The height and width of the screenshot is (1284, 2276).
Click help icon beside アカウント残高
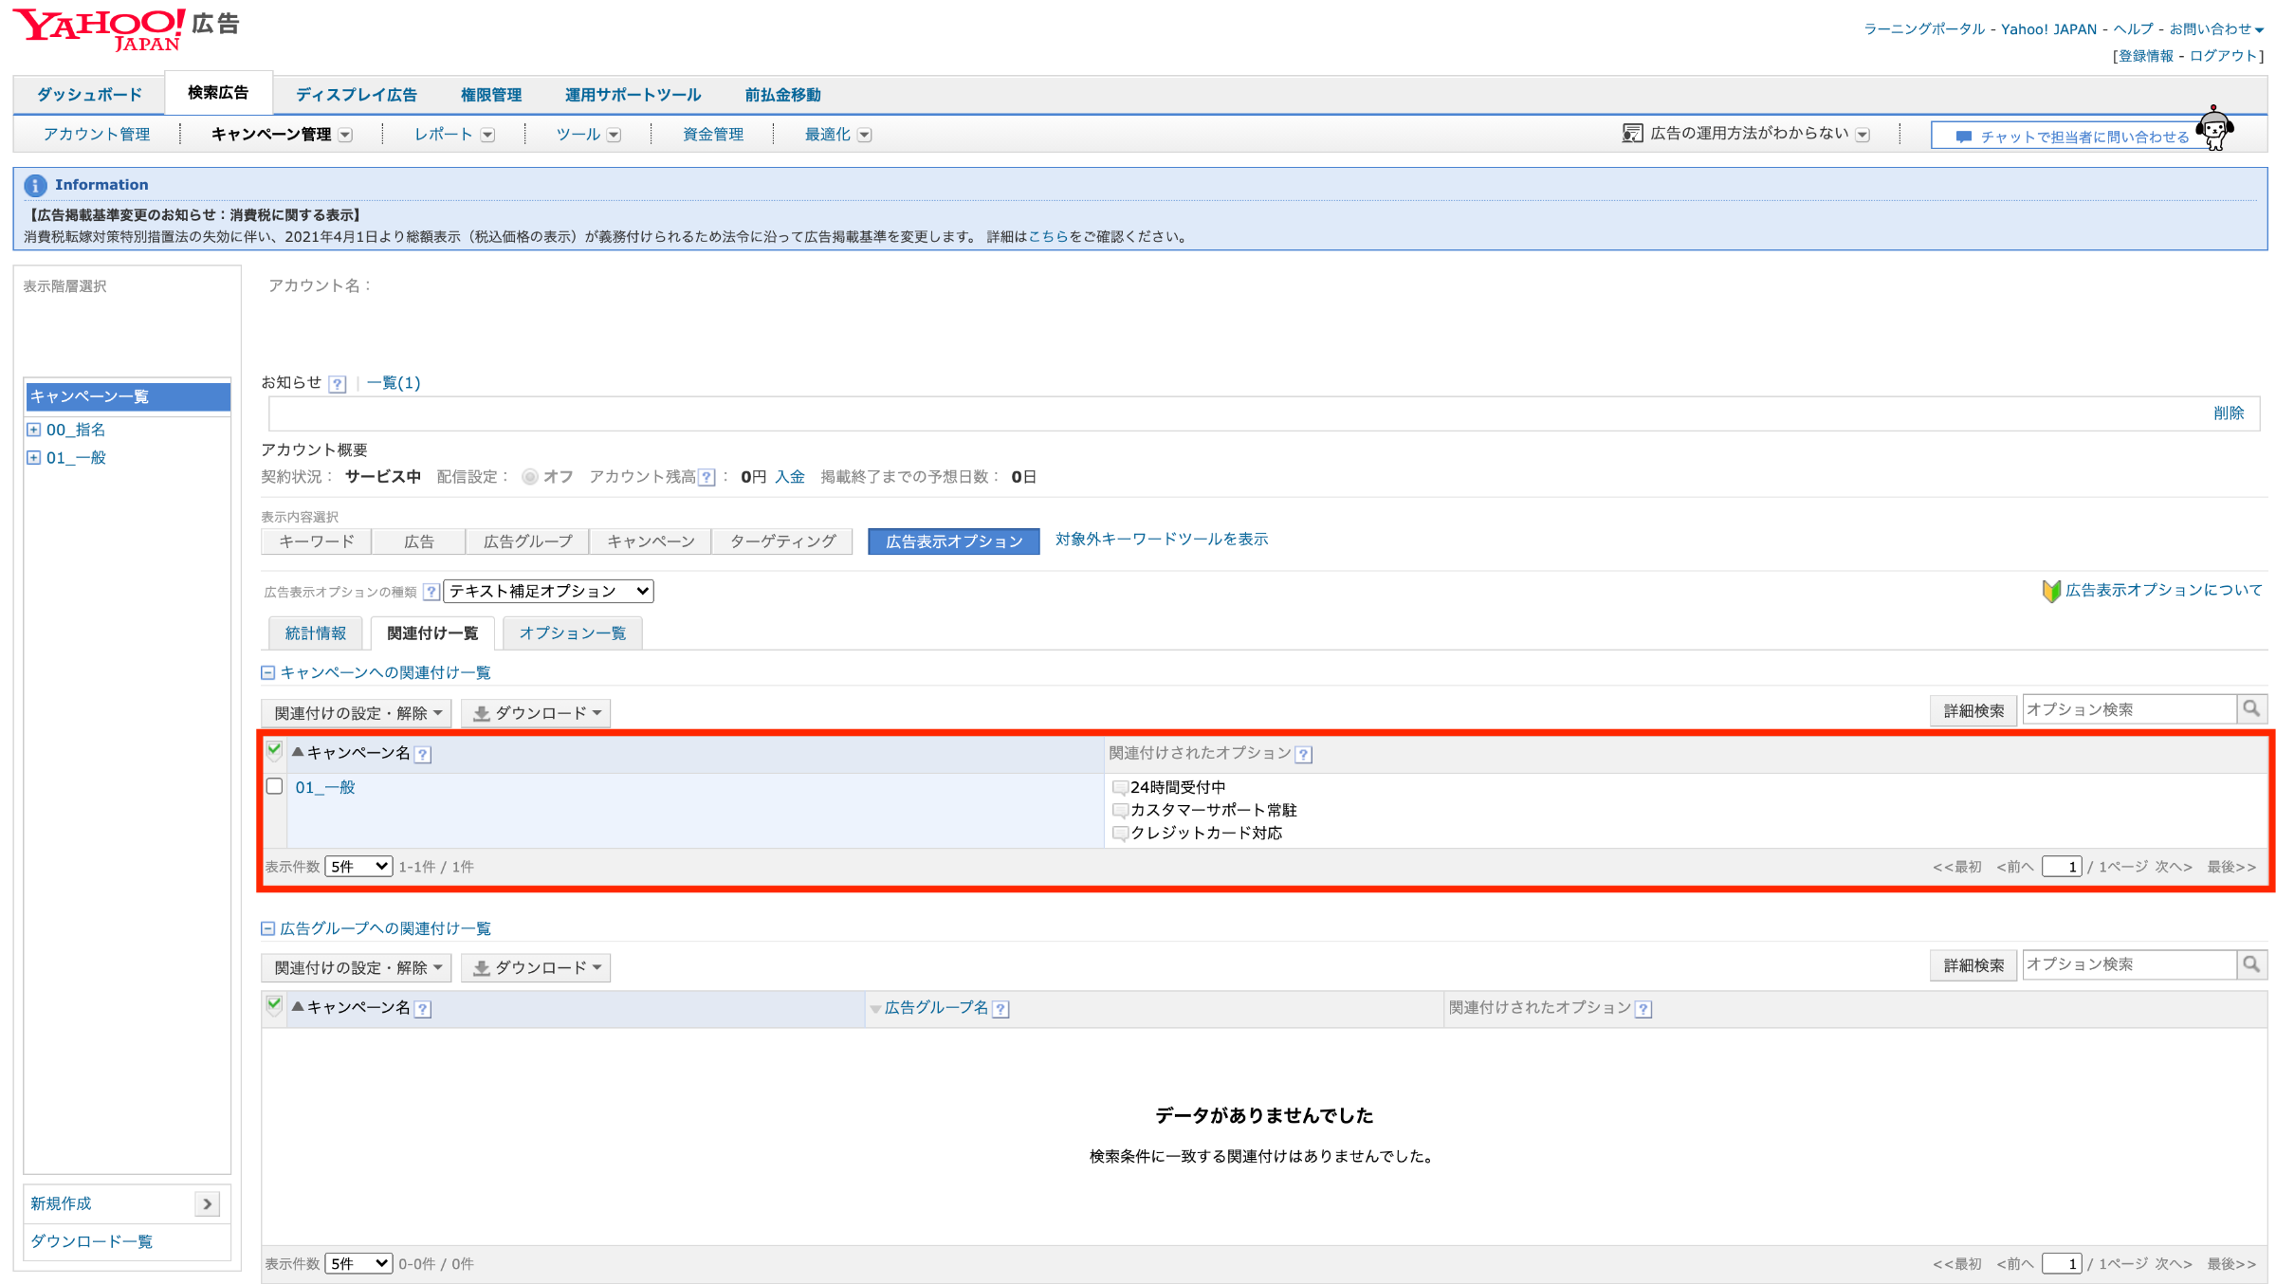coord(706,477)
